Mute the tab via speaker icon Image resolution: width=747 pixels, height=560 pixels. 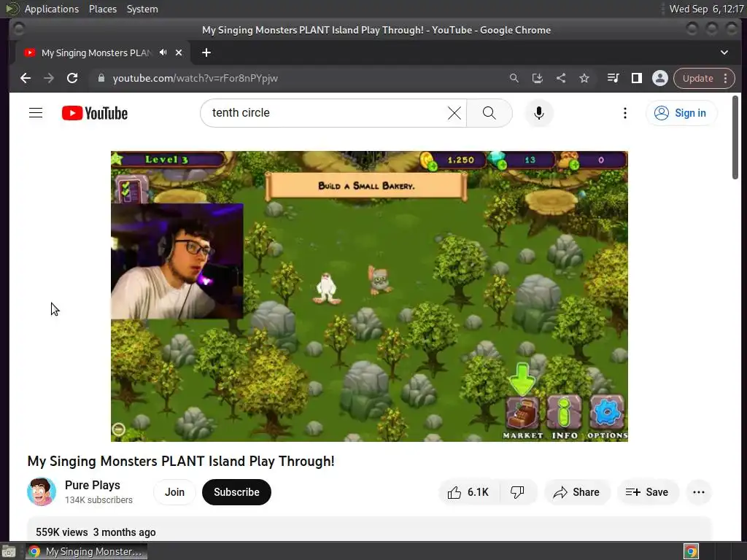click(163, 52)
